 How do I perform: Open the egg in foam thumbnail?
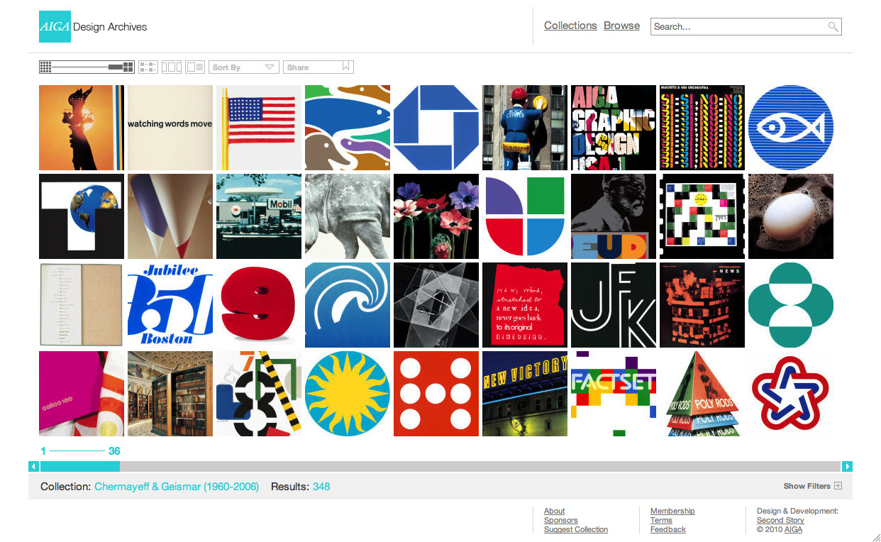pos(791,216)
